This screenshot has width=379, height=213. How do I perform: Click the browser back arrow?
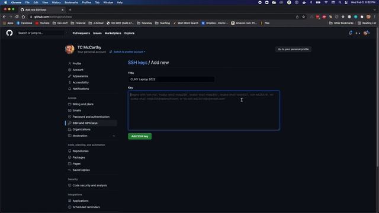[x=4, y=17]
